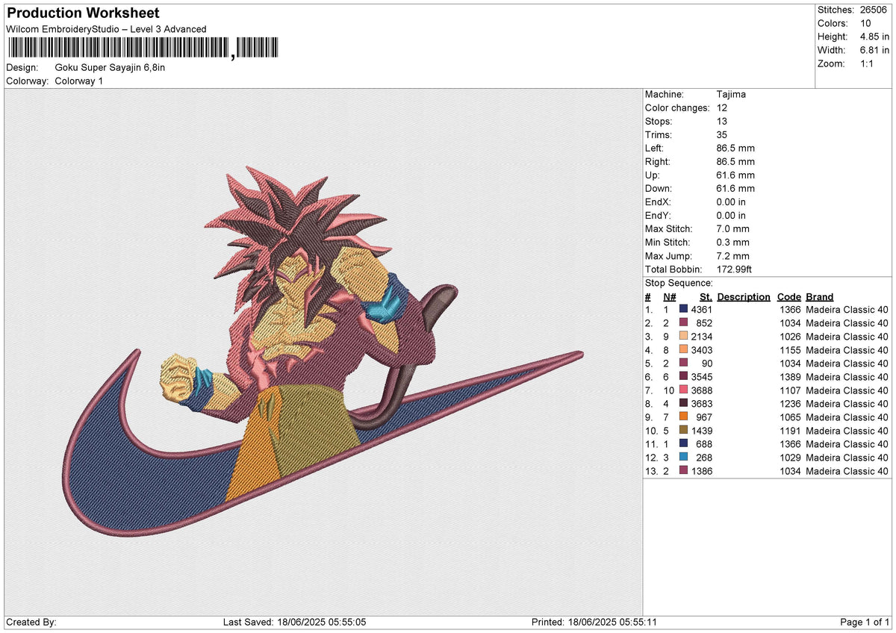Click thread code 1029 in stop 12

pos(790,458)
